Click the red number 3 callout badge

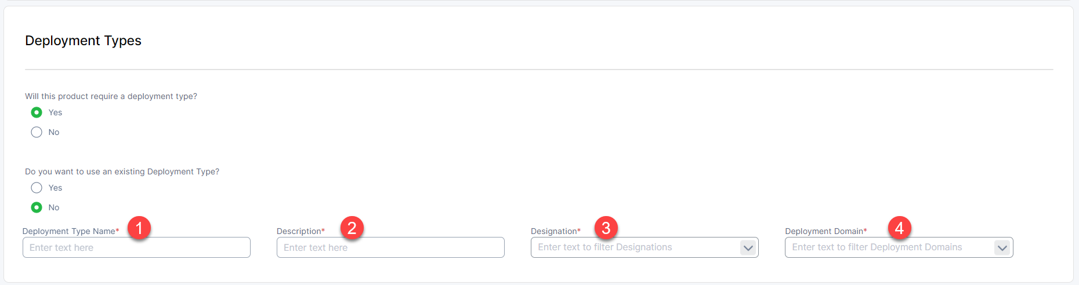[x=606, y=228]
